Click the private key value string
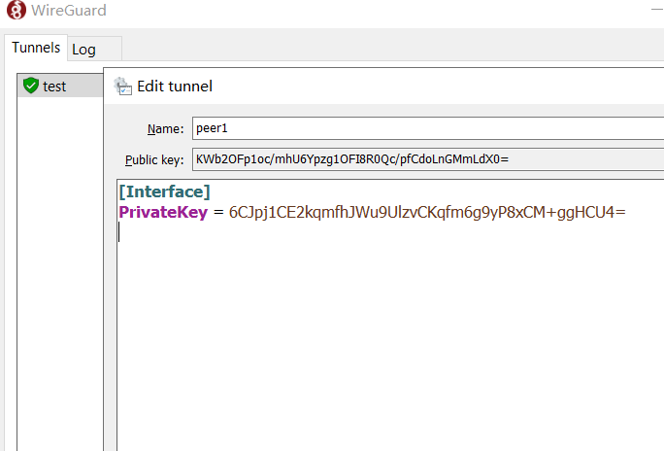664x451 pixels. tap(427, 212)
